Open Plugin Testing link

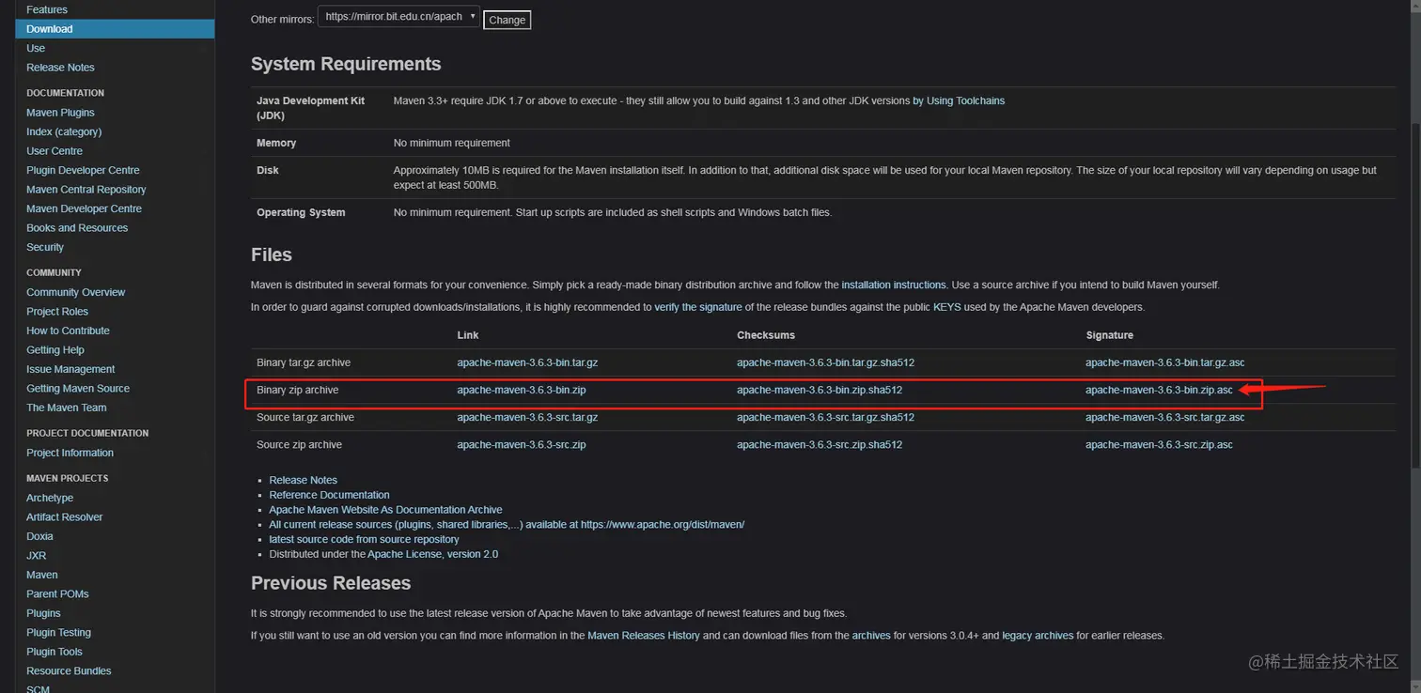(58, 633)
